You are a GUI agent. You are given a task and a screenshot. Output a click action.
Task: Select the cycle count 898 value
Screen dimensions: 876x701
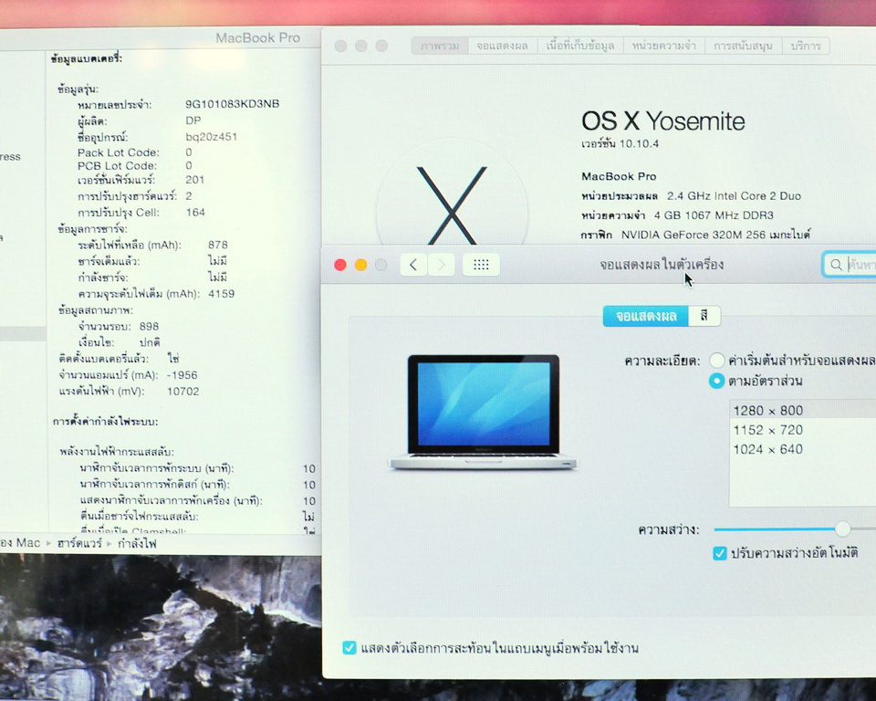click(x=149, y=327)
